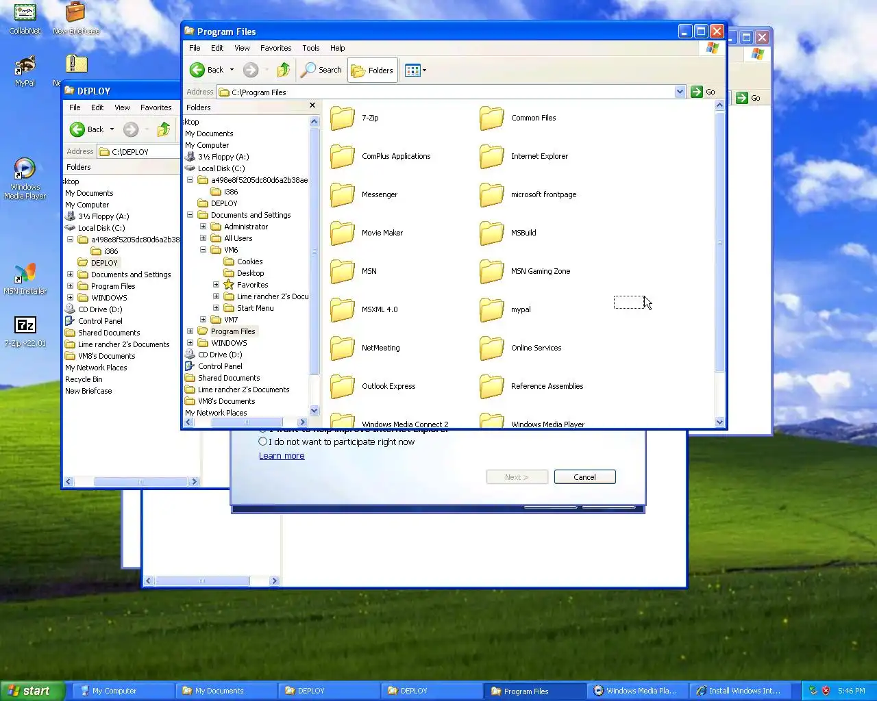Click the folder tree horizontal scrollbar in Program Files
This screenshot has height=701, width=877.
coord(246,422)
